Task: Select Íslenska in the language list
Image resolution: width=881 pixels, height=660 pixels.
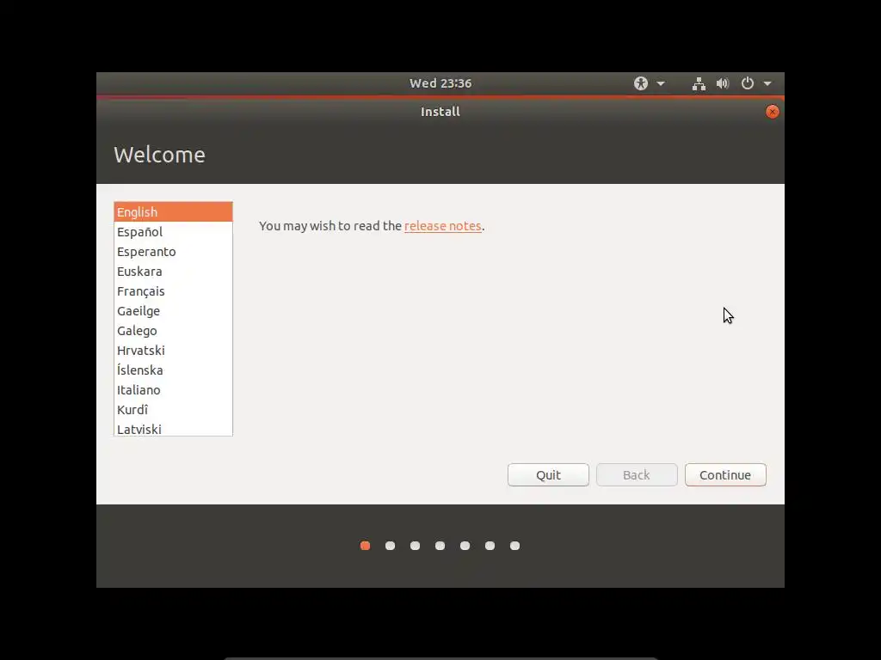Action: pos(173,370)
